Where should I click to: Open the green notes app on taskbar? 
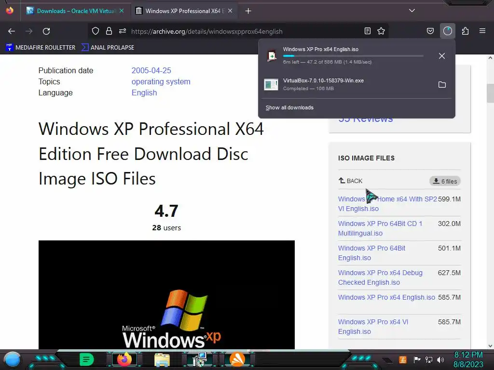87,359
